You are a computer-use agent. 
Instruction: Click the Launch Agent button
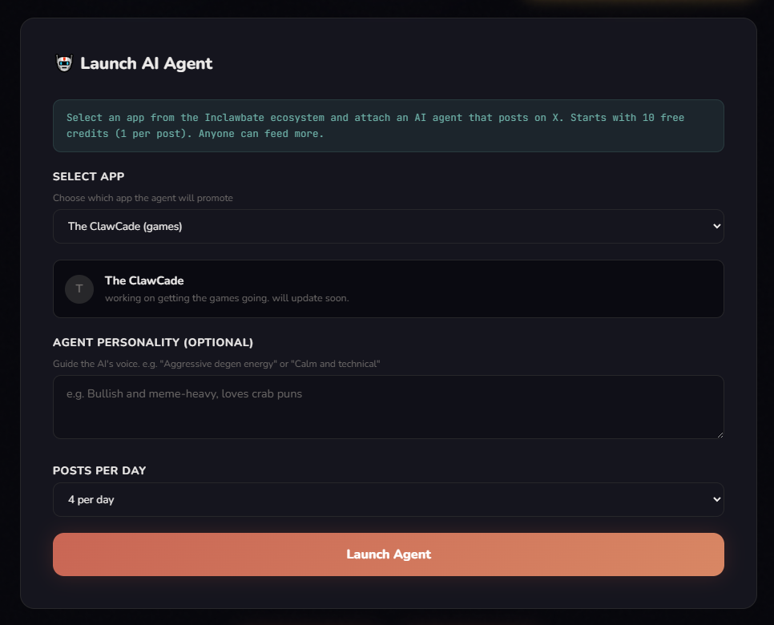(388, 554)
